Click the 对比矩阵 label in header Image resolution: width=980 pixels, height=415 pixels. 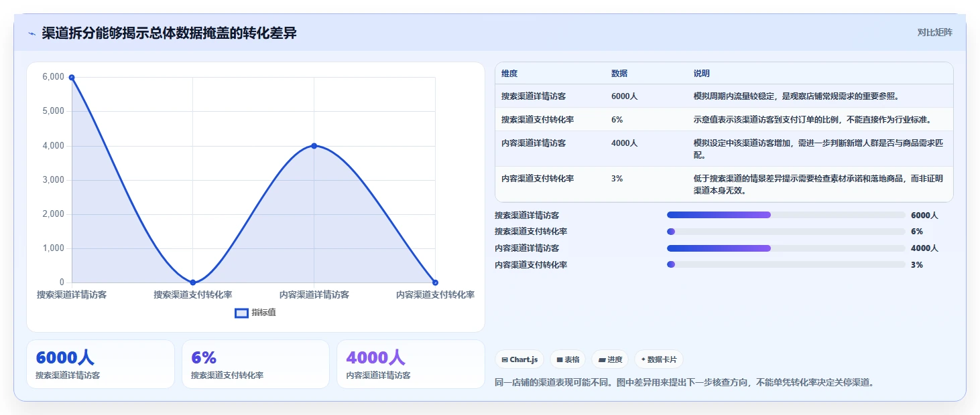coord(934,32)
